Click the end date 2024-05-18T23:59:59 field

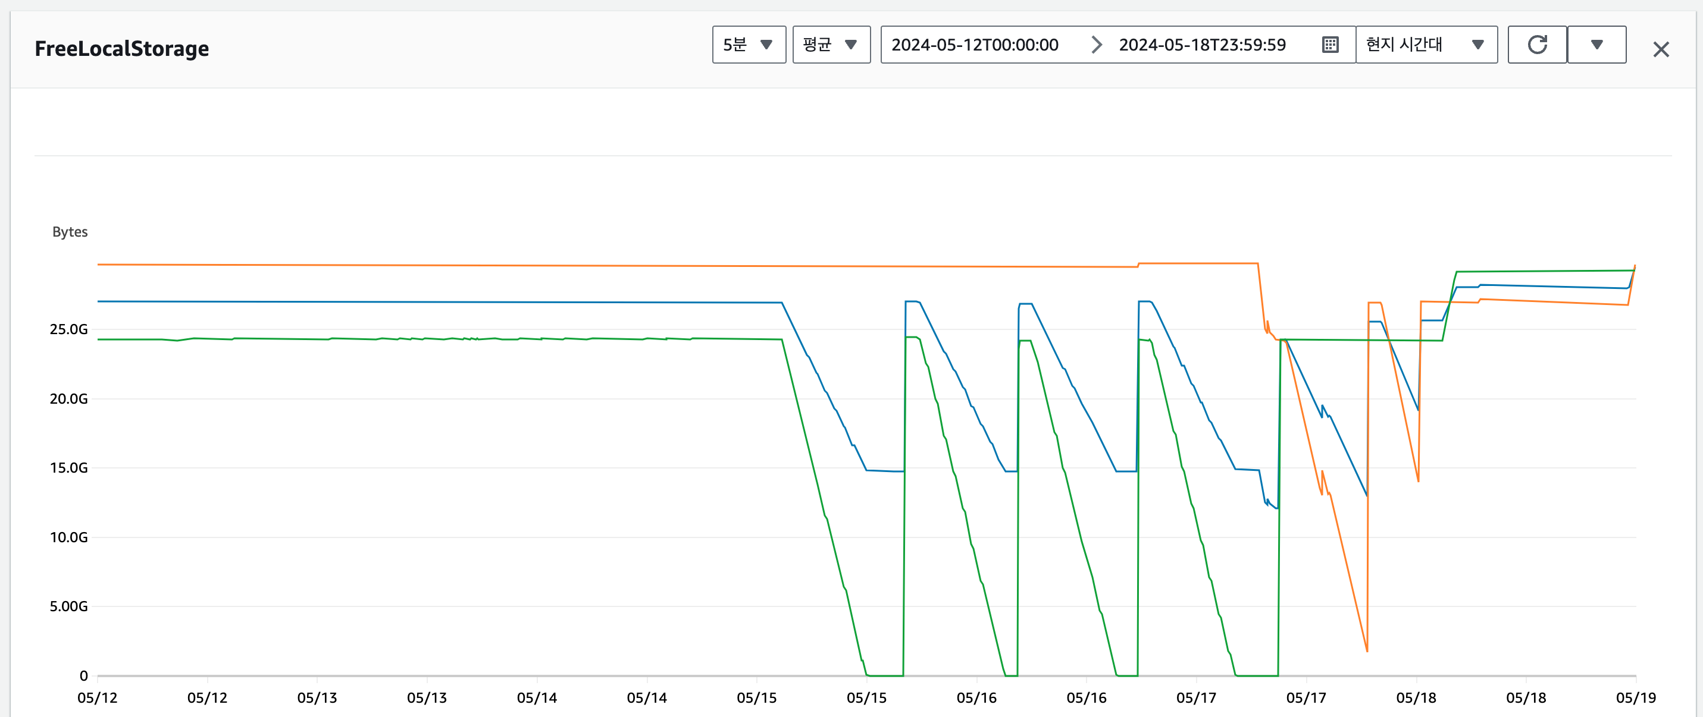(x=1202, y=45)
